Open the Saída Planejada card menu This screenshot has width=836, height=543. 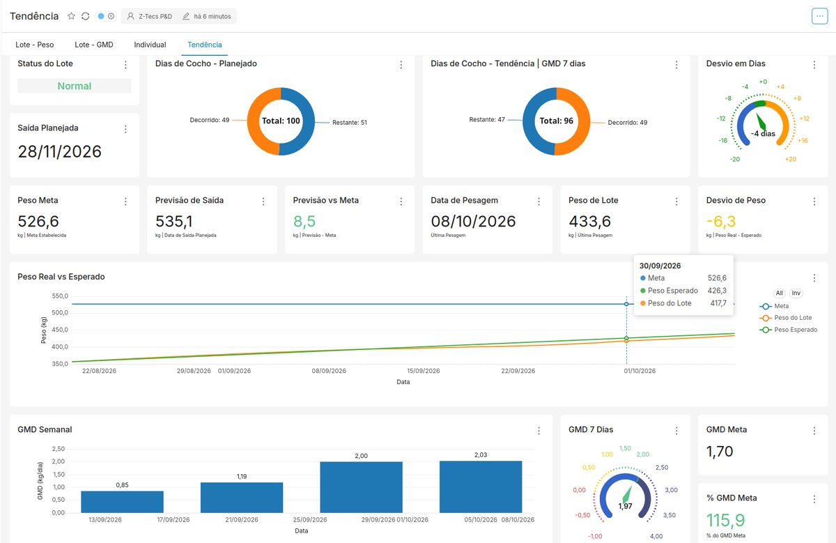click(126, 129)
